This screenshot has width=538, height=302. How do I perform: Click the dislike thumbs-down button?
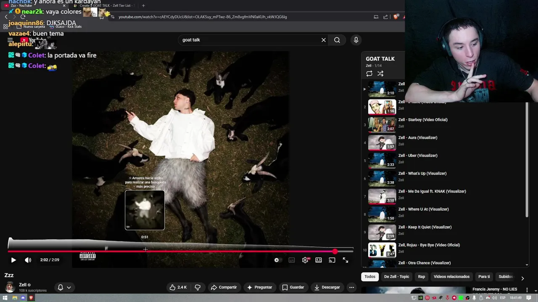[198, 287]
